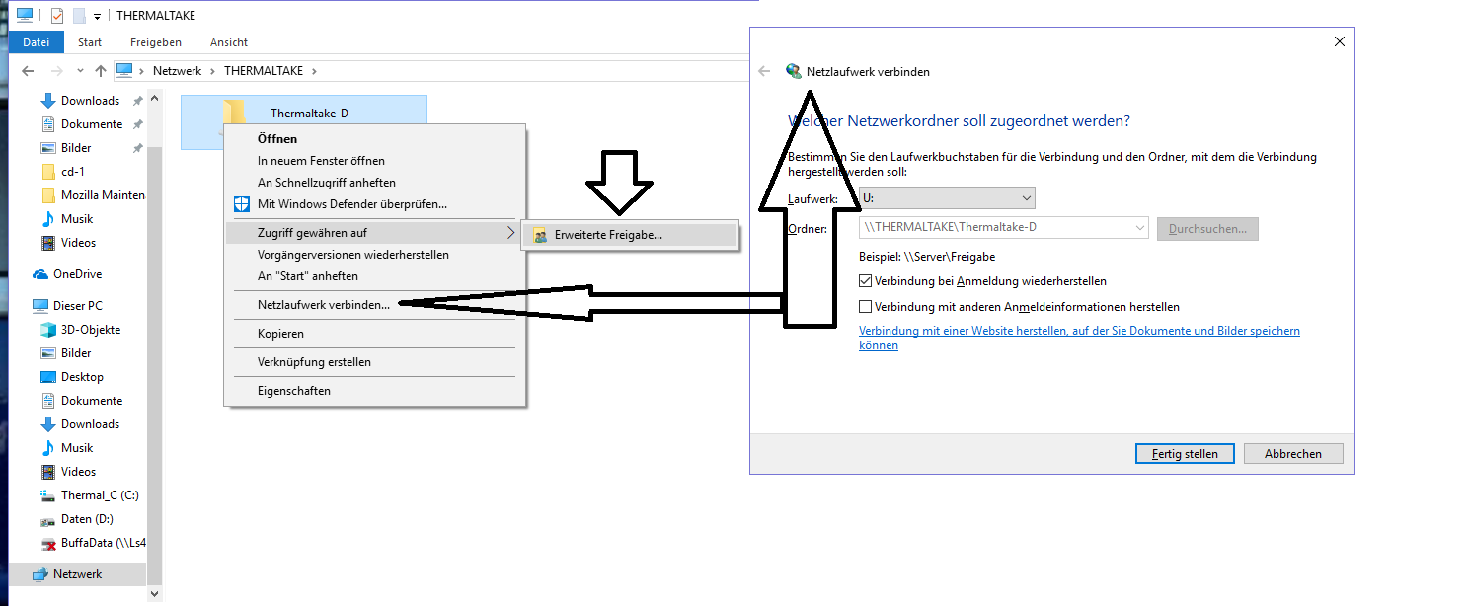Switch to the Ansicht ribbon tab
1470x606 pixels.
[229, 42]
